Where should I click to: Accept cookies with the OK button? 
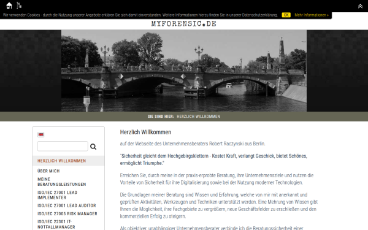click(x=286, y=15)
